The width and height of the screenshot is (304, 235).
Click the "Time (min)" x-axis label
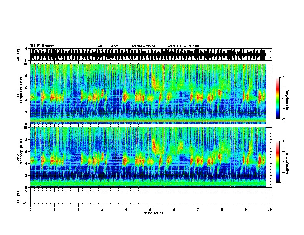coord(154,213)
